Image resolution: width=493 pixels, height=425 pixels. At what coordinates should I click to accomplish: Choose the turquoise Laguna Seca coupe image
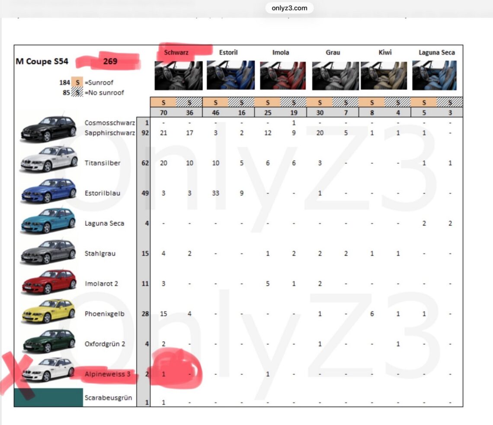pyautogui.click(x=48, y=221)
